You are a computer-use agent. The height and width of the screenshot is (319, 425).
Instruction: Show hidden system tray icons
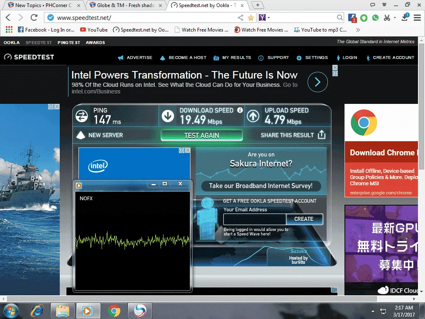pyautogui.click(x=373, y=311)
